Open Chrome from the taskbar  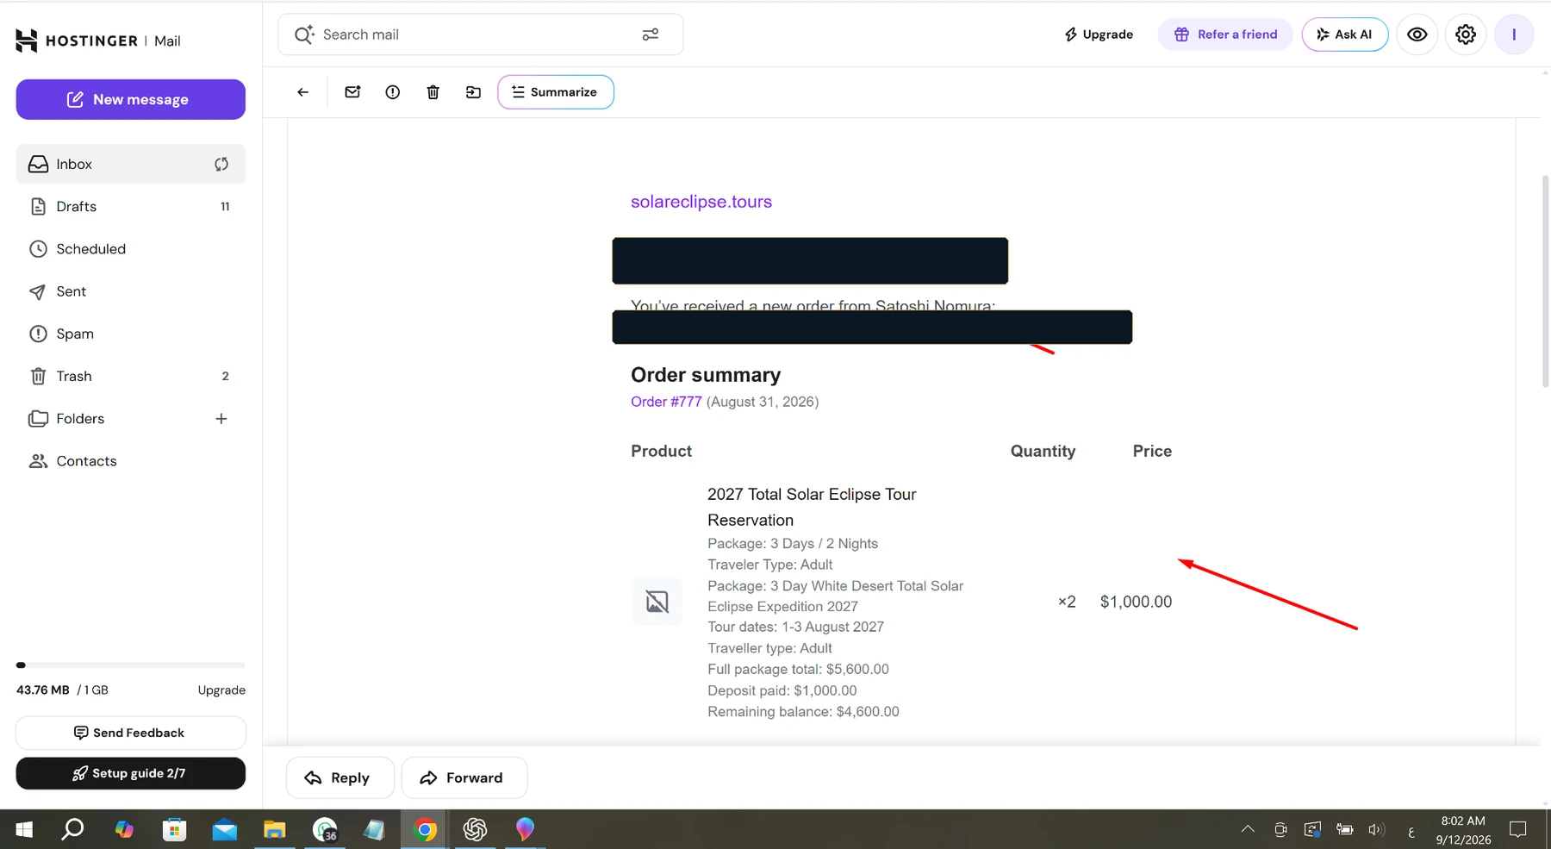pyautogui.click(x=425, y=829)
